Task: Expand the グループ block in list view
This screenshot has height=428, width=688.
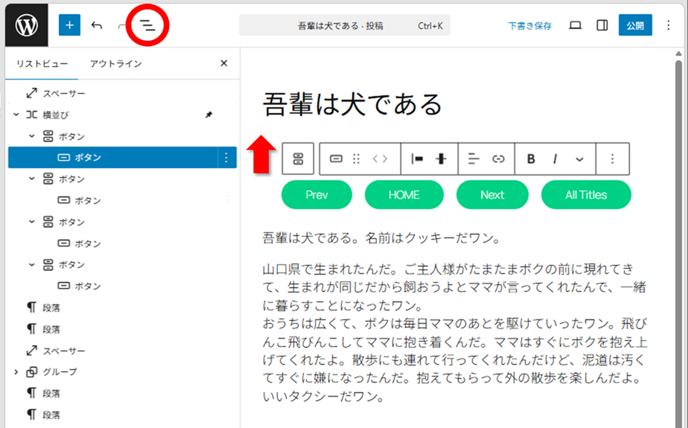Action: 16,372
